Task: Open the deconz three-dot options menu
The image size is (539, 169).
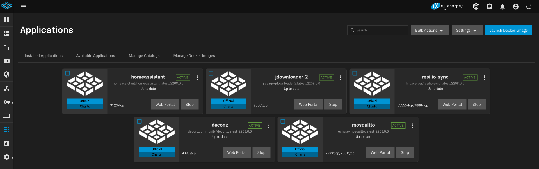Action: tap(269, 126)
